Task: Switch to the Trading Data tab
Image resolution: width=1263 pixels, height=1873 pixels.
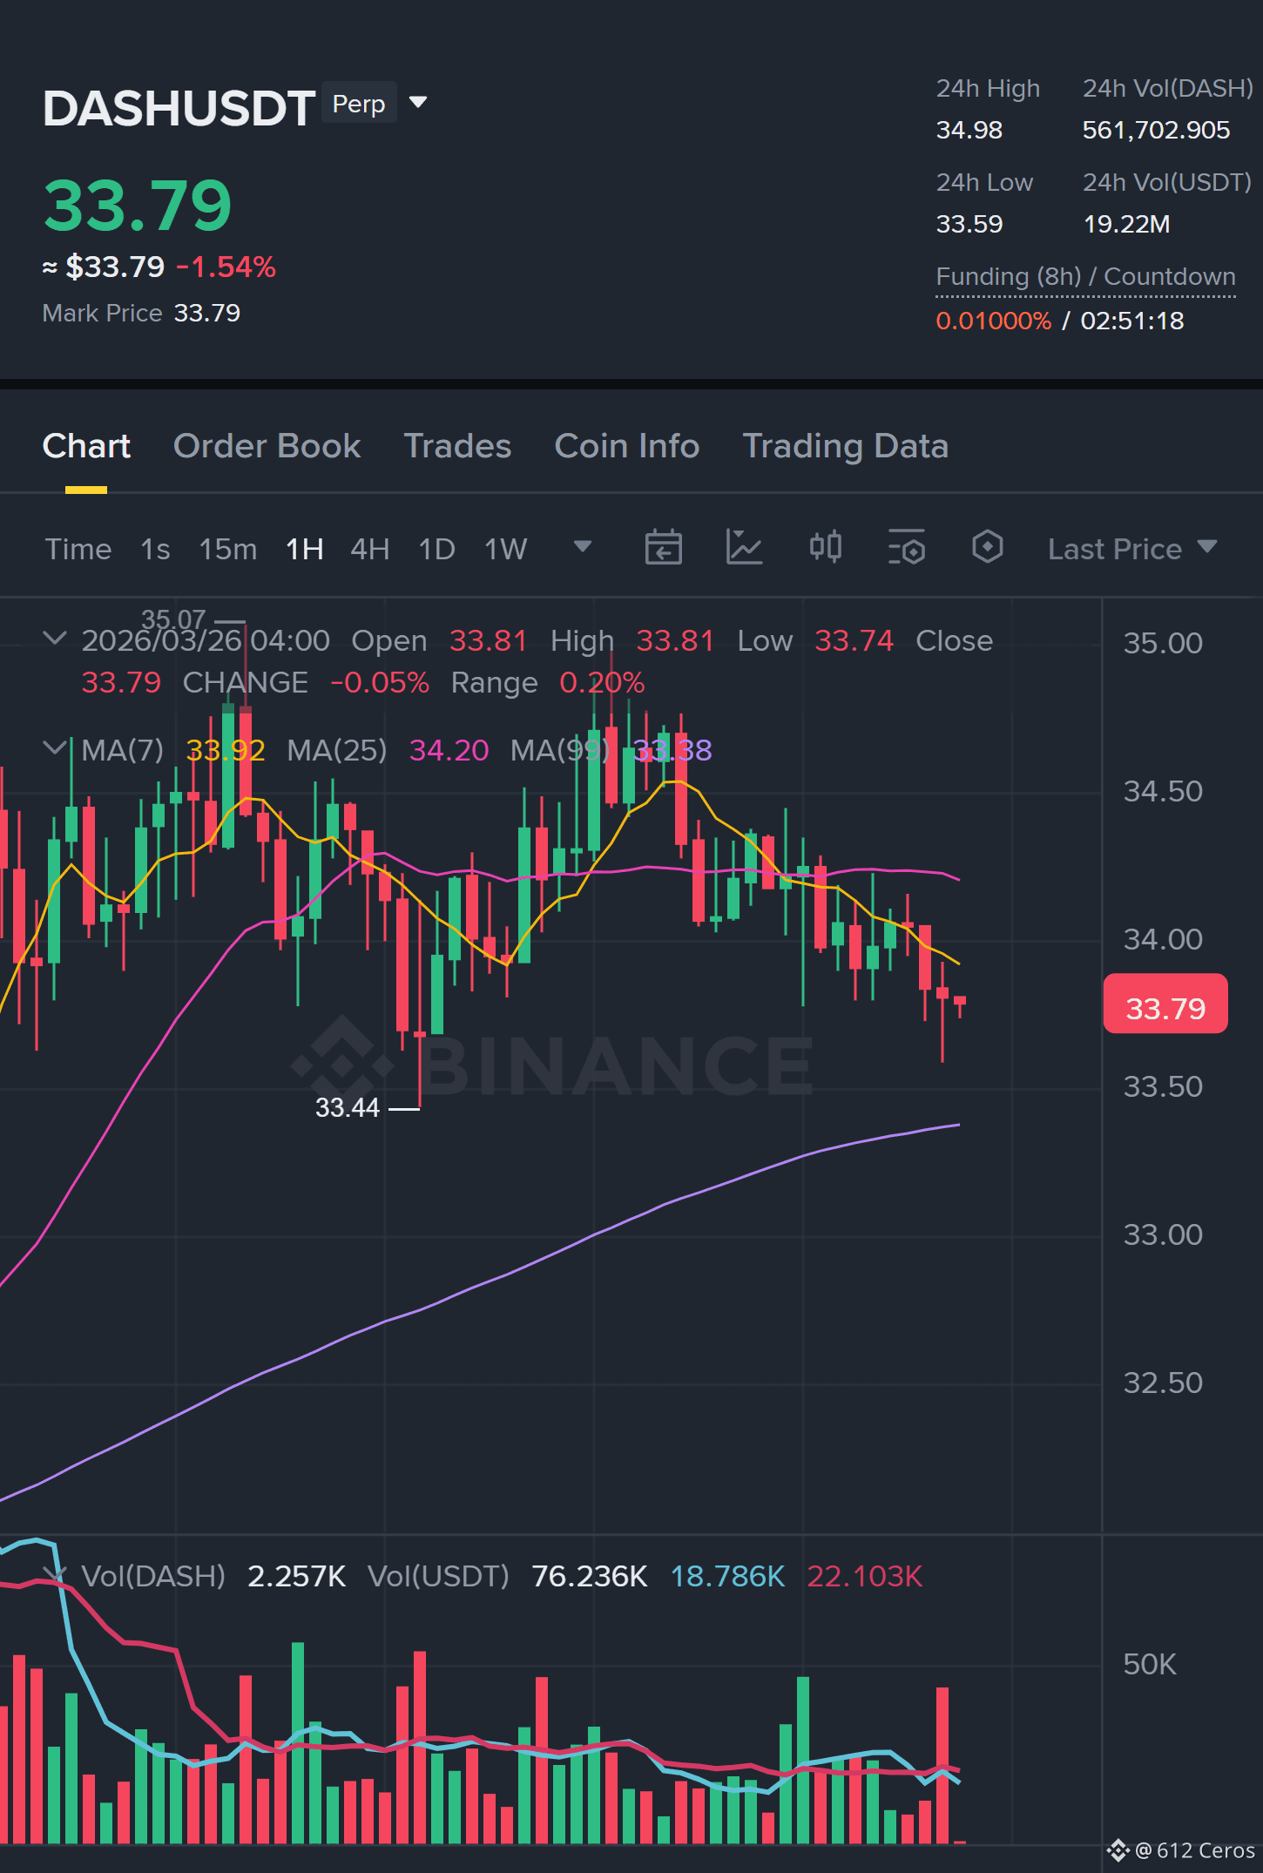Action: 845,446
